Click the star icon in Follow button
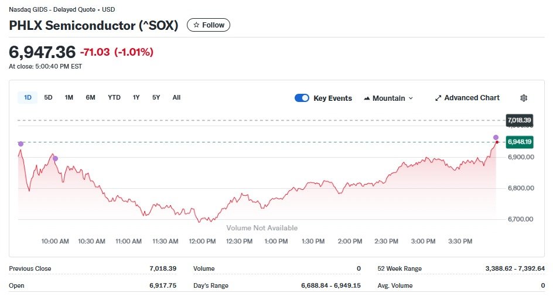The height and width of the screenshot is (296, 553). [196, 25]
